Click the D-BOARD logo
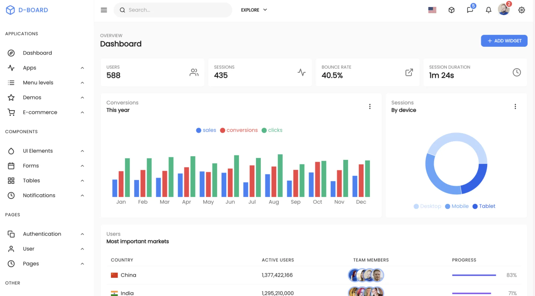The width and height of the screenshot is (535, 296). [x=27, y=10]
